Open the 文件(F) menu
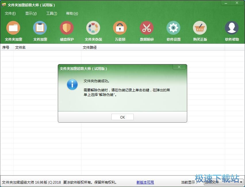The height and width of the screenshot is (187, 245). (10, 13)
